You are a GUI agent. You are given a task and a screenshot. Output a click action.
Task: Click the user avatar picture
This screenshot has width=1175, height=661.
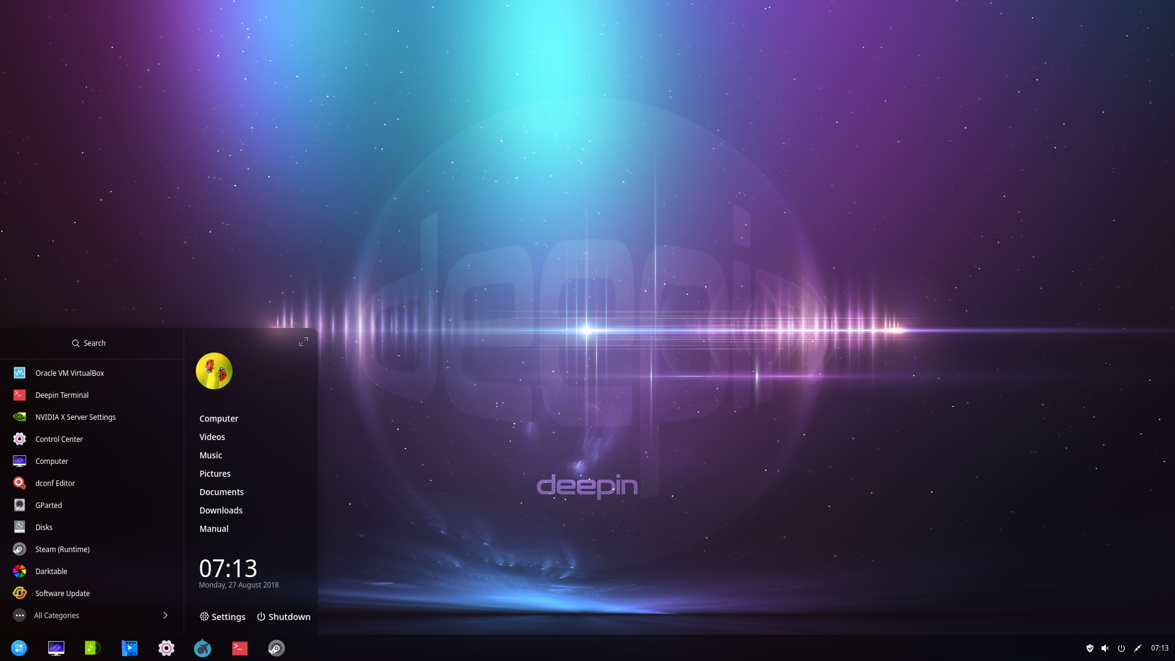[214, 371]
